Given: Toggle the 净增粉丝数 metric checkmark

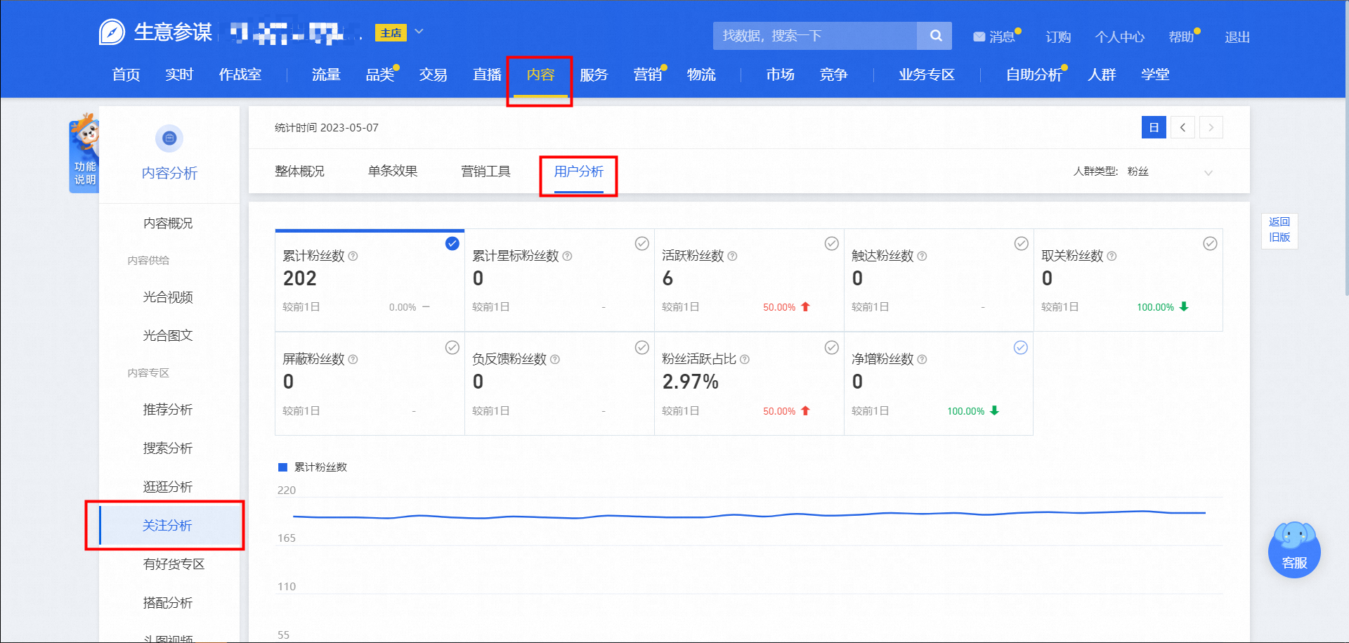Looking at the screenshot, I should (x=1021, y=347).
